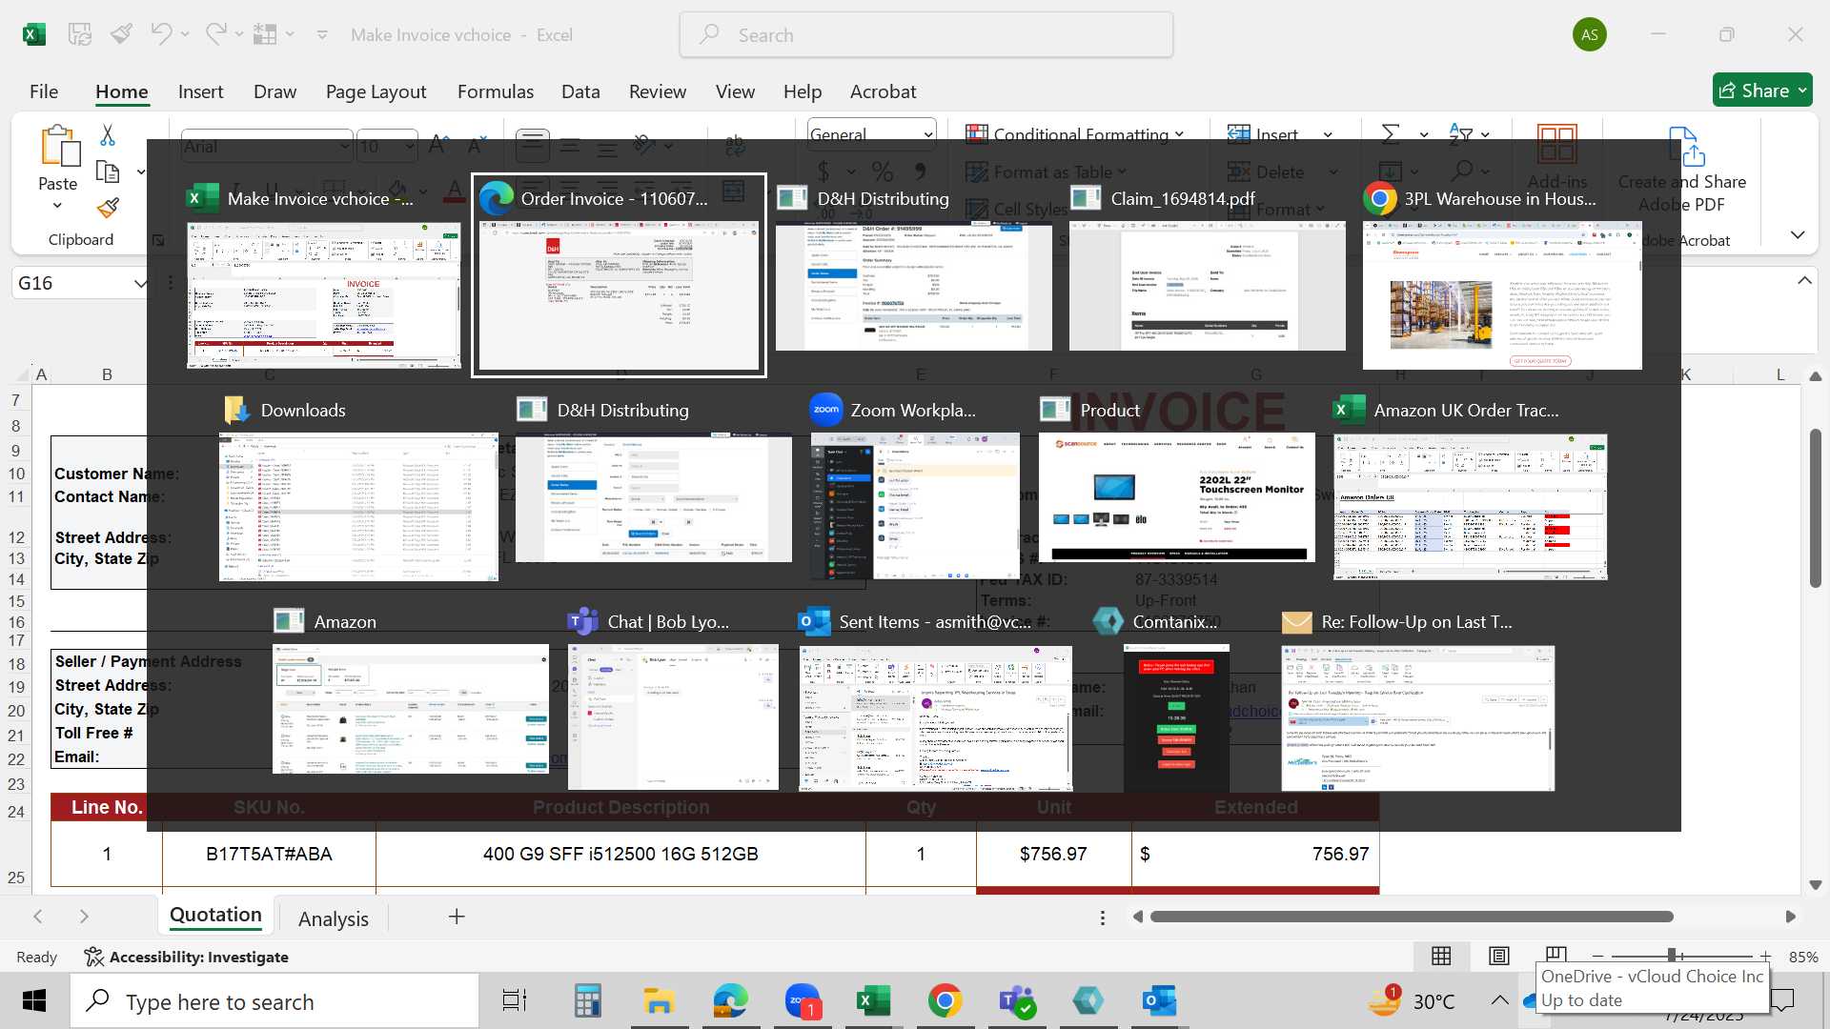
Task: Switch to the Page Layout tab
Action: pyautogui.click(x=376, y=91)
